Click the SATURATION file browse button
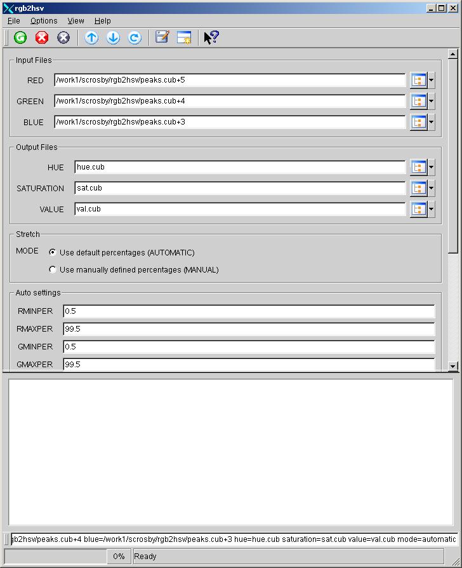The height and width of the screenshot is (568, 462). 418,188
